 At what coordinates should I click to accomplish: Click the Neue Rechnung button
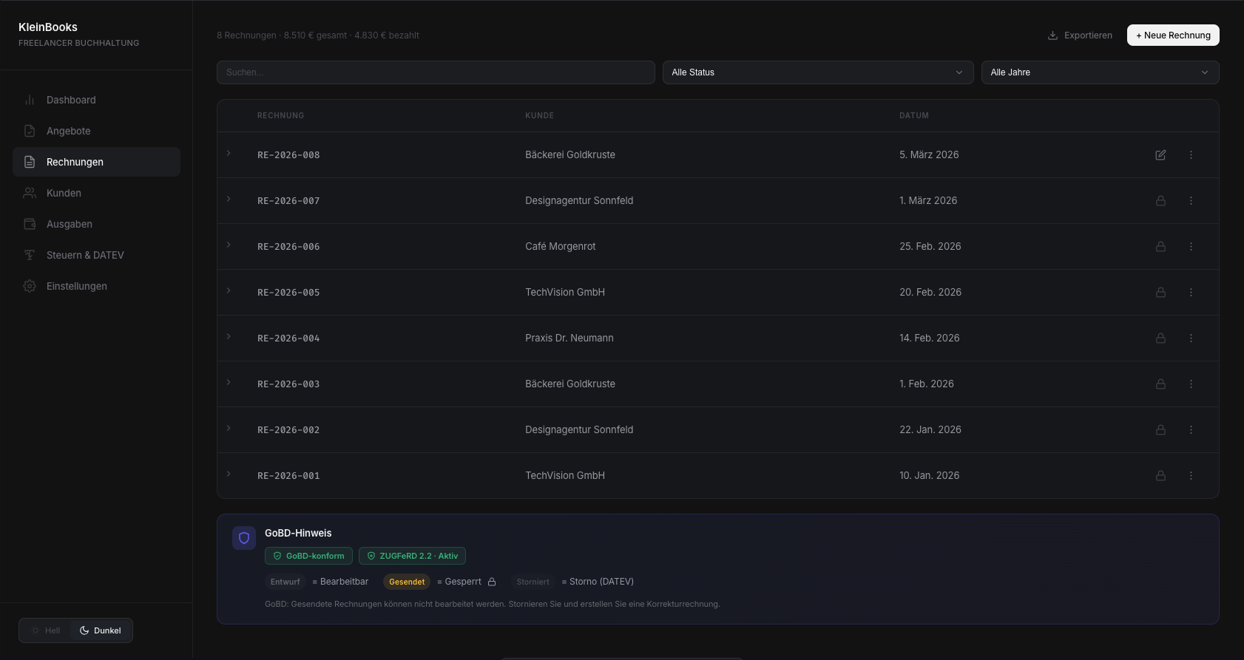[x=1173, y=35]
